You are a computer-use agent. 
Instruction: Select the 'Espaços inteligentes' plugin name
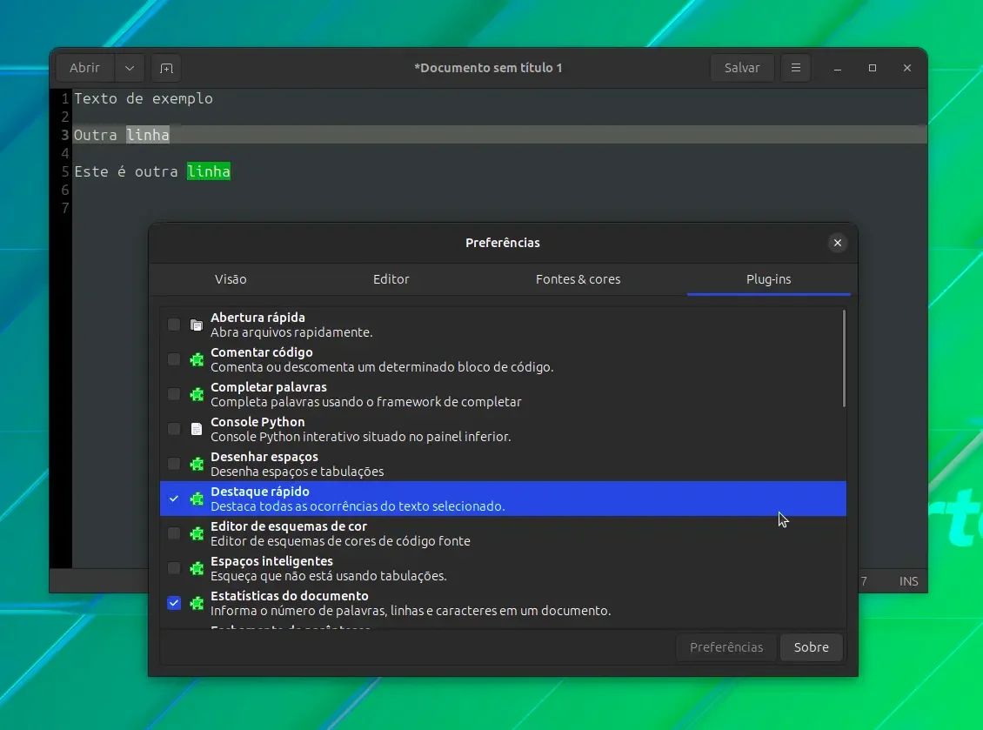[x=271, y=561]
